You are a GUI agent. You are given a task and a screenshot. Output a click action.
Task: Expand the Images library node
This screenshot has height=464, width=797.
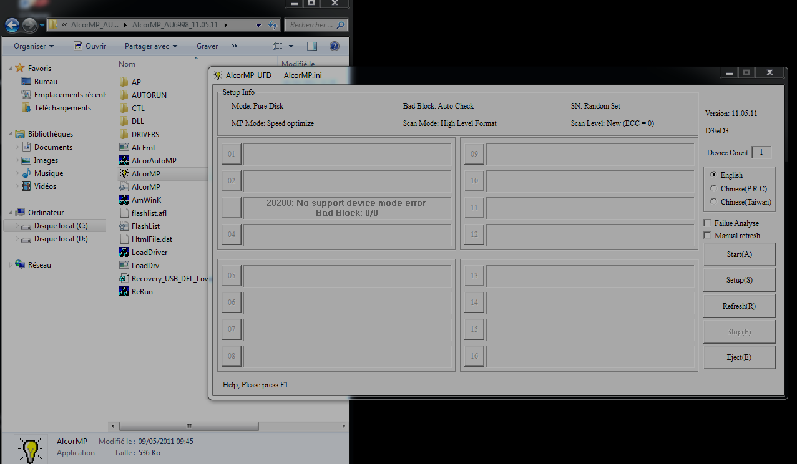point(17,160)
